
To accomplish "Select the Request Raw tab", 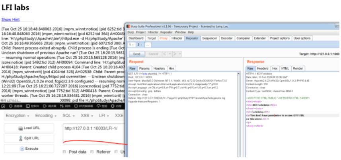I will point(132,69).
